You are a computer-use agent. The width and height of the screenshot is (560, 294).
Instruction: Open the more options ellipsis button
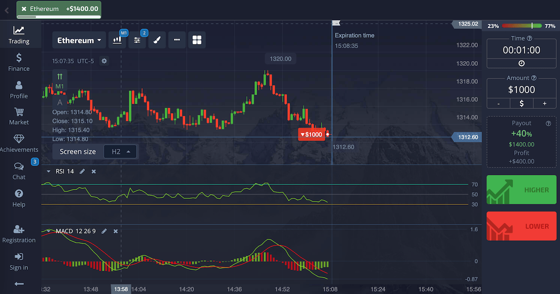click(x=177, y=40)
